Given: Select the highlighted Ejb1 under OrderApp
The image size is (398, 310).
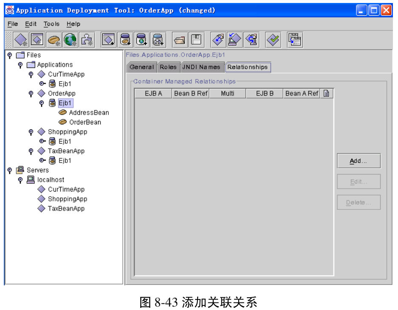Looking at the screenshot, I should tap(65, 103).
